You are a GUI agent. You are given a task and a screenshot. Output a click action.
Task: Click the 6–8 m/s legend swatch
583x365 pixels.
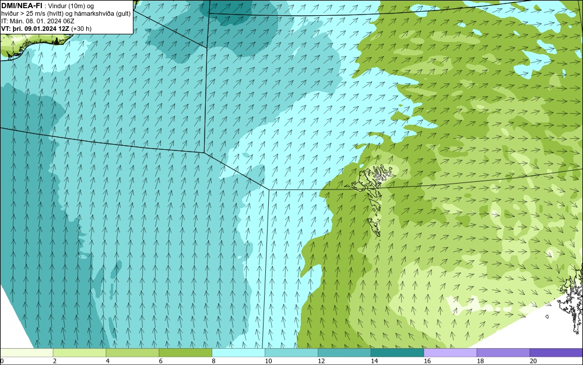click(x=185, y=352)
